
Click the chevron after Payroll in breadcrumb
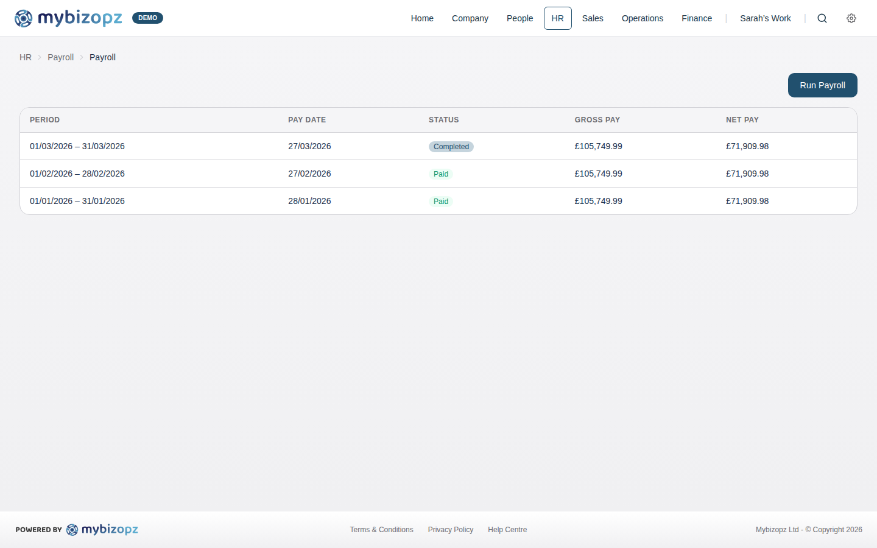(x=82, y=57)
